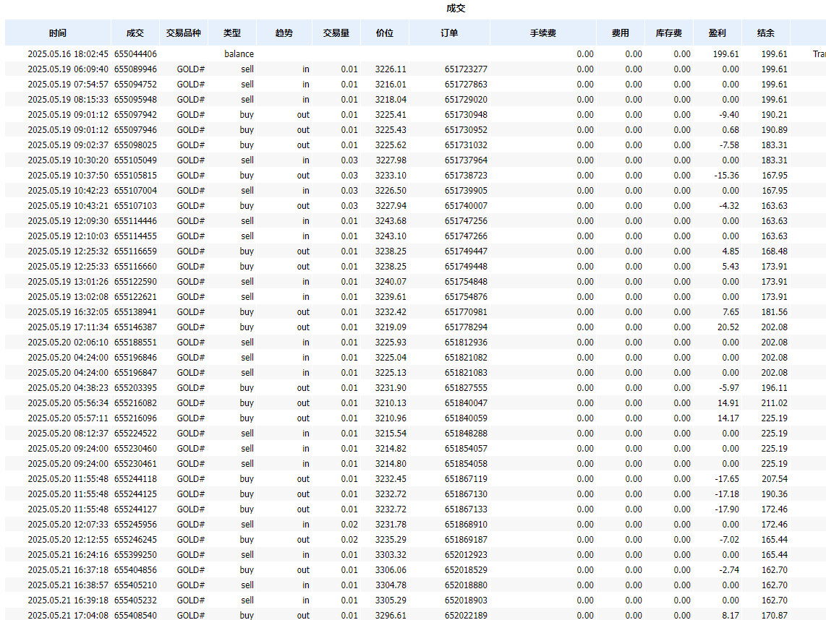Image resolution: width=826 pixels, height=620 pixels.
Task: Click volume 0.02 for deal 655246245
Action: tap(349, 540)
